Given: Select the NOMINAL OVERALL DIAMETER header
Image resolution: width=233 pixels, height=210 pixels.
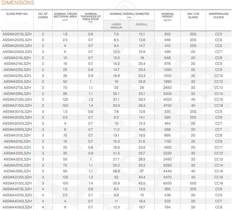Looking at the screenshot, I should click(x=129, y=15).
